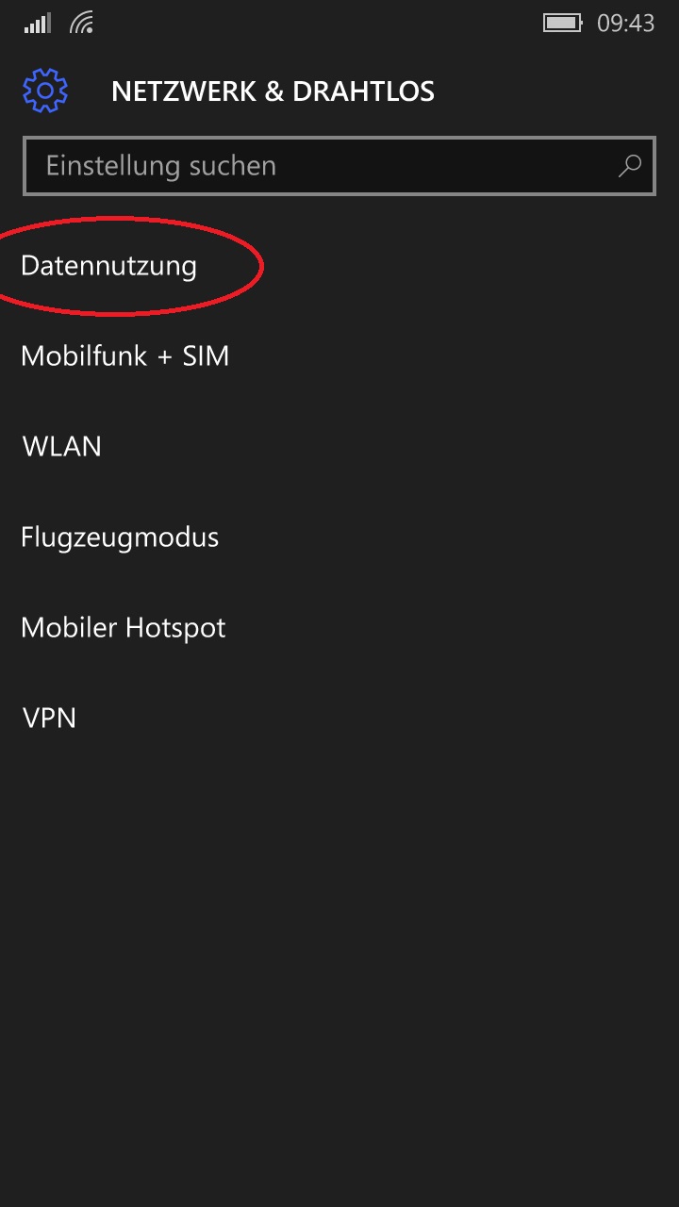Tap the 09:43 clock in status bar
The height and width of the screenshot is (1207, 679).
point(626,24)
